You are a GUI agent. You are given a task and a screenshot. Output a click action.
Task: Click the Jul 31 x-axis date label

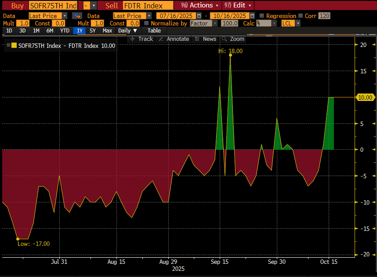pyautogui.click(x=59, y=262)
